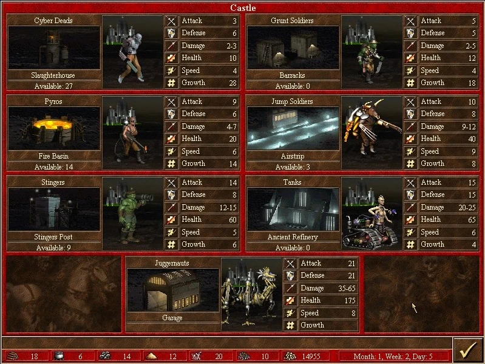The image size is (485, 364).
Task: Click the mercury cauldron resource icon
Action: 59,356
